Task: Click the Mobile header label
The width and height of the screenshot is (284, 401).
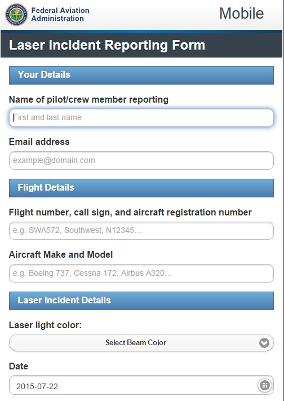Action: (x=242, y=14)
